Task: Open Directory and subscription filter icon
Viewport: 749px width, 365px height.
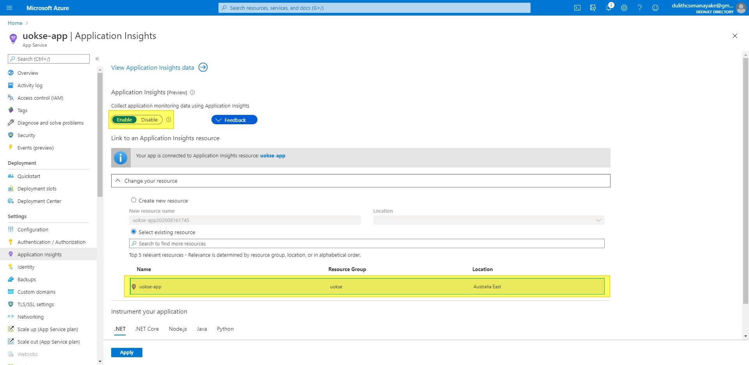Action: [593, 8]
